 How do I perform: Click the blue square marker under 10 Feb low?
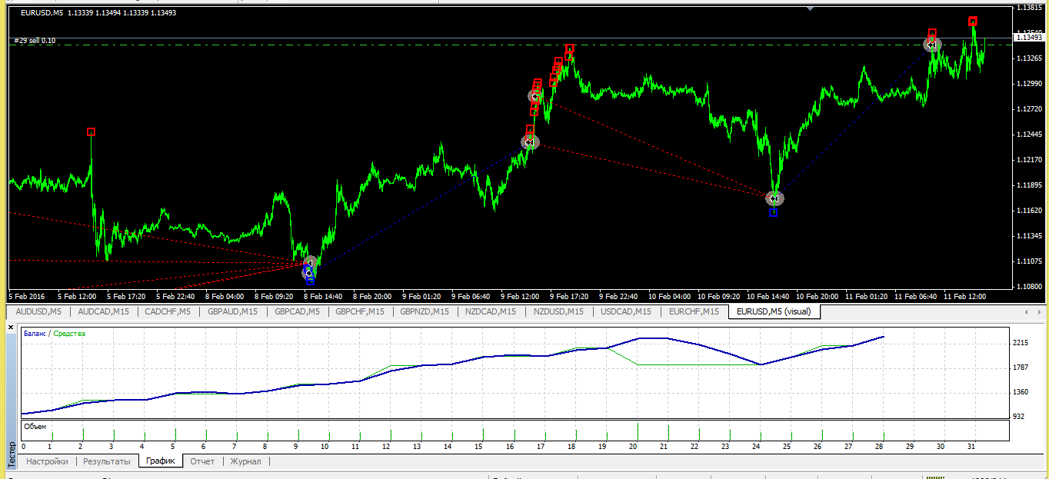[773, 212]
